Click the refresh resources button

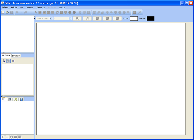(11, 137)
